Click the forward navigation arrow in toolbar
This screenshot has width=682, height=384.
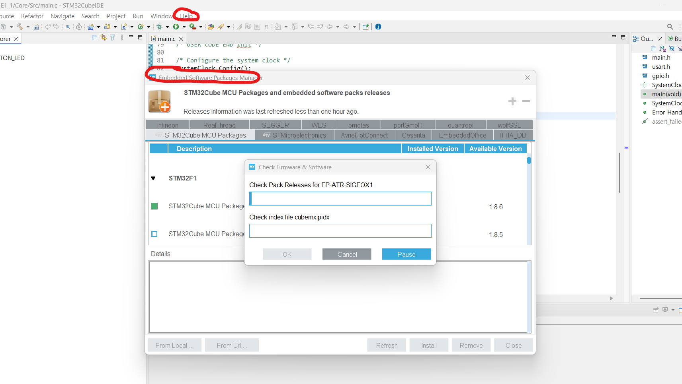click(x=346, y=27)
